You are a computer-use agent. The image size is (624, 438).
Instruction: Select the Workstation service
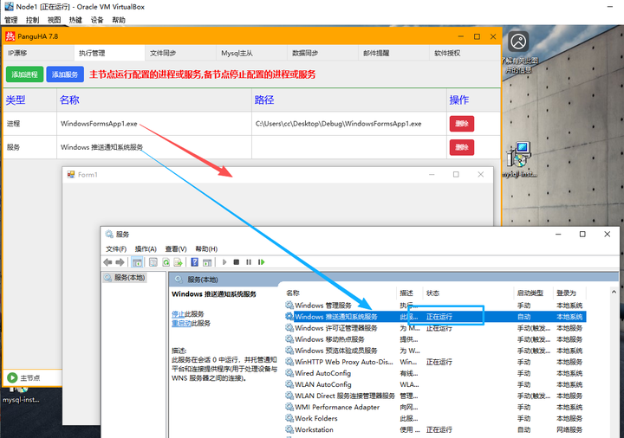point(435,429)
